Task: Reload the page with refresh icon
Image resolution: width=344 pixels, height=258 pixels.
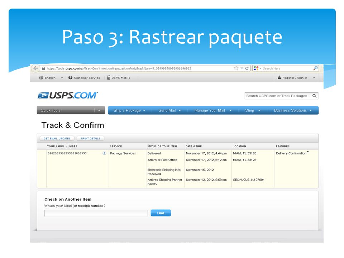Action: [247, 68]
